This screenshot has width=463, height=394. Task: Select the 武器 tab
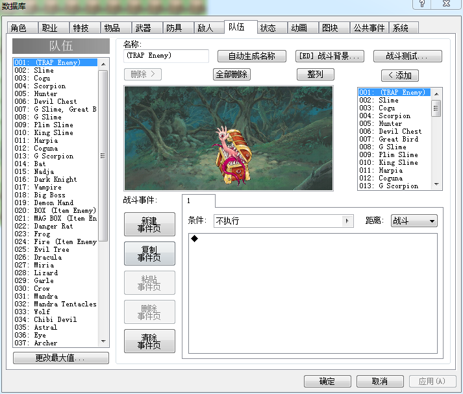click(147, 28)
